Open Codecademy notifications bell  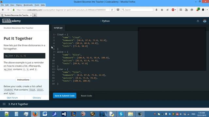click(x=198, y=21)
